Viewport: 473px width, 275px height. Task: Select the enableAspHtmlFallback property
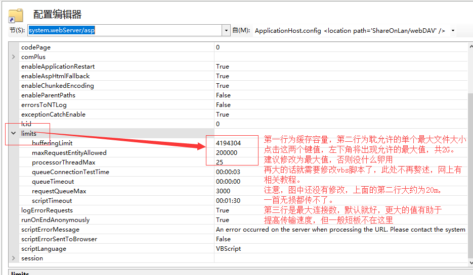56,76
